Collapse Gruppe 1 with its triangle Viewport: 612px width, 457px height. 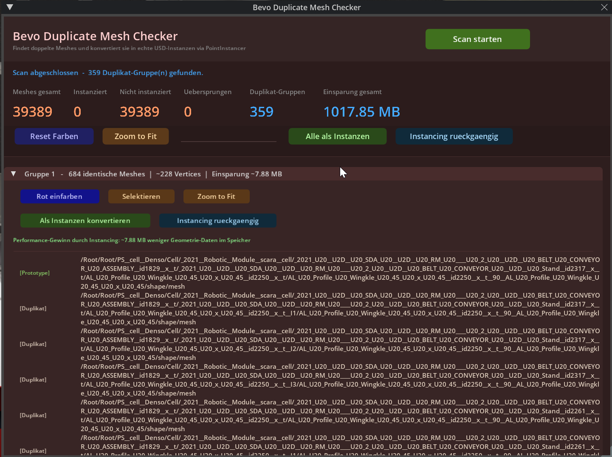(14, 174)
